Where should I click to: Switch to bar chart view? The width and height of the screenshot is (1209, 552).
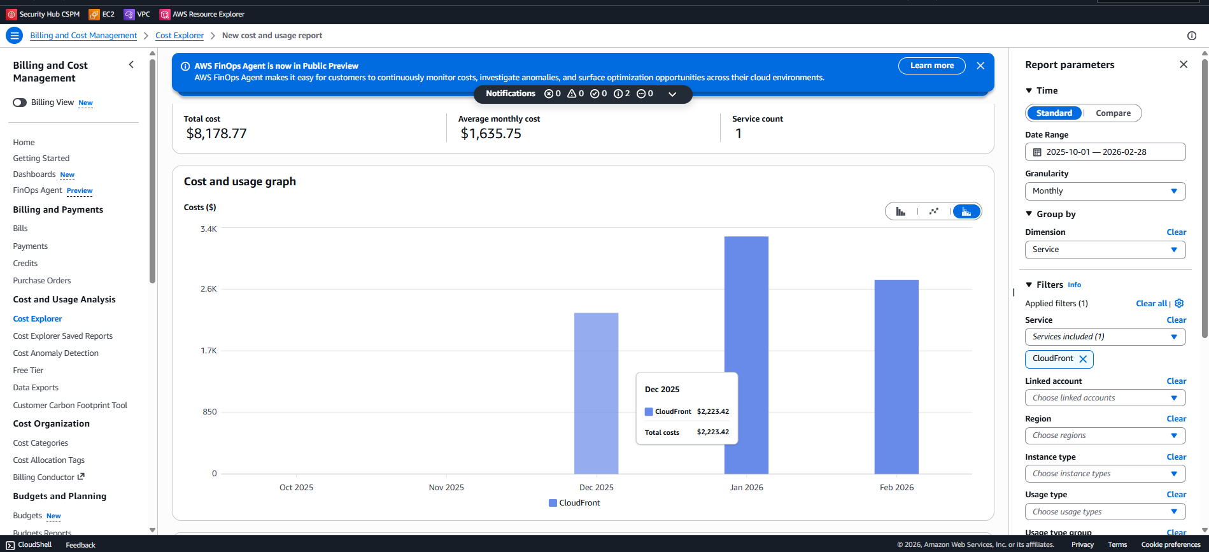[901, 211]
